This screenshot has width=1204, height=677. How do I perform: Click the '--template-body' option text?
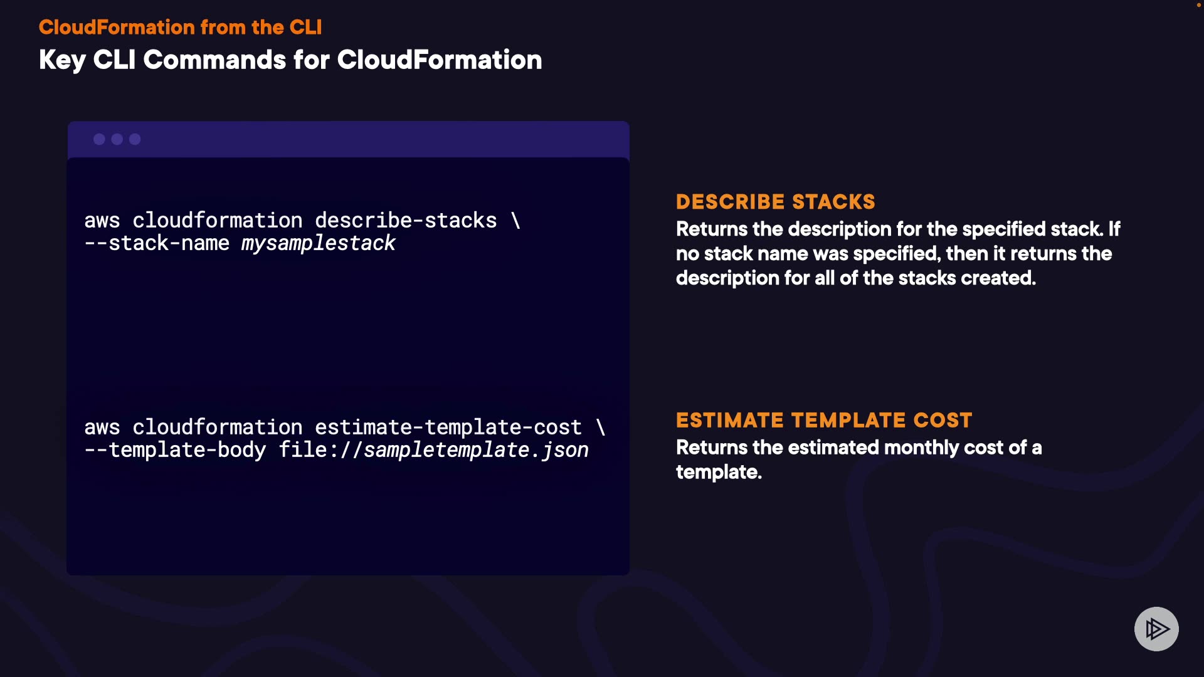click(x=175, y=450)
